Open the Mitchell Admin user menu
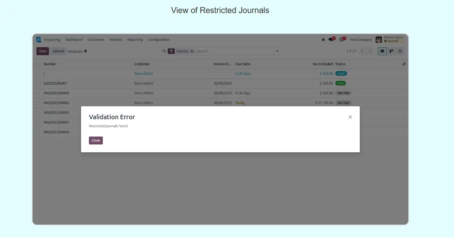454x238 pixels. 389,40
